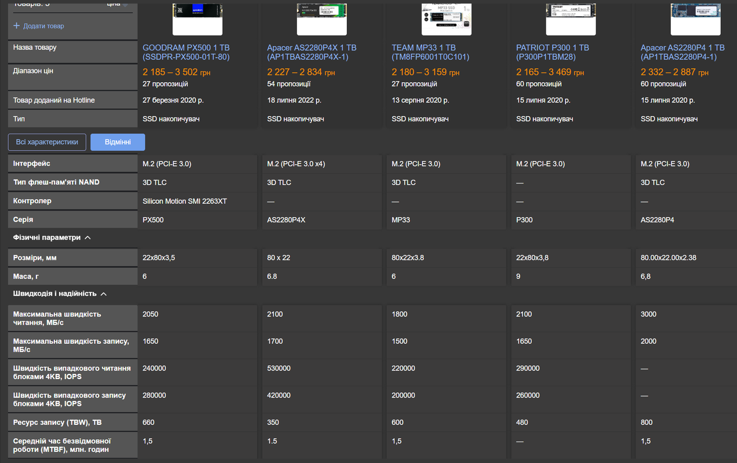This screenshot has width=737, height=463.
Task: Click the price range 2 332 – 2 887 грн
Action: coord(675,72)
